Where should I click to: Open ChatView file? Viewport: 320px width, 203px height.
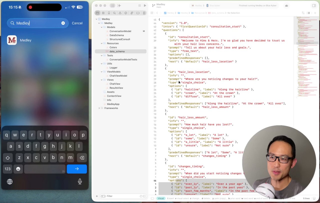(x=115, y=84)
